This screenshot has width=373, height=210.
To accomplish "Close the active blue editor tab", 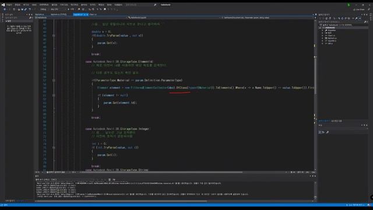I will click(x=87, y=15).
